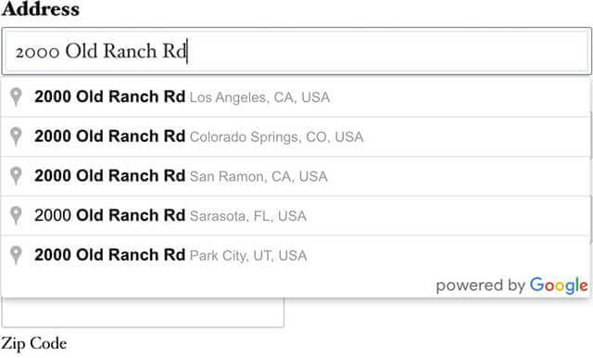Focus the empty field above Zip Code
The height and width of the screenshot is (358, 593).
pyautogui.click(x=143, y=313)
